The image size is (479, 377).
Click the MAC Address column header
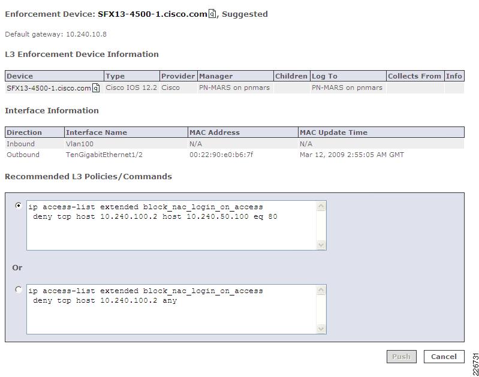pos(243,132)
